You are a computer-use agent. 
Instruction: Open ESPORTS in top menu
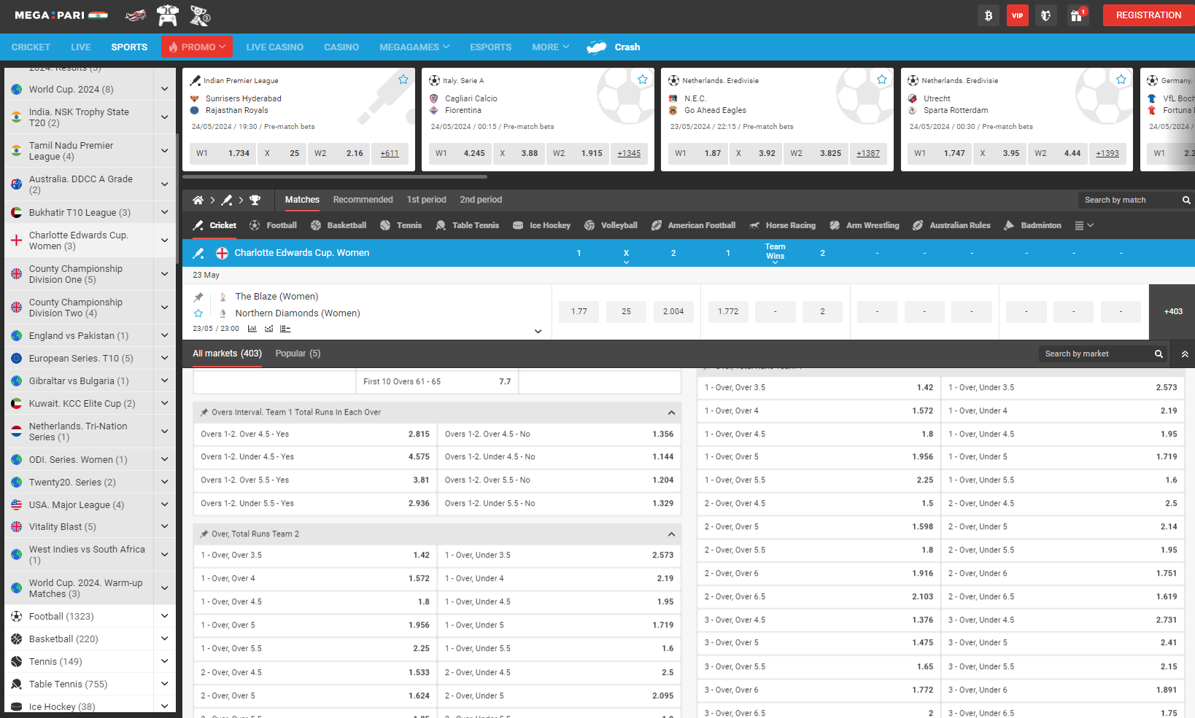490,47
